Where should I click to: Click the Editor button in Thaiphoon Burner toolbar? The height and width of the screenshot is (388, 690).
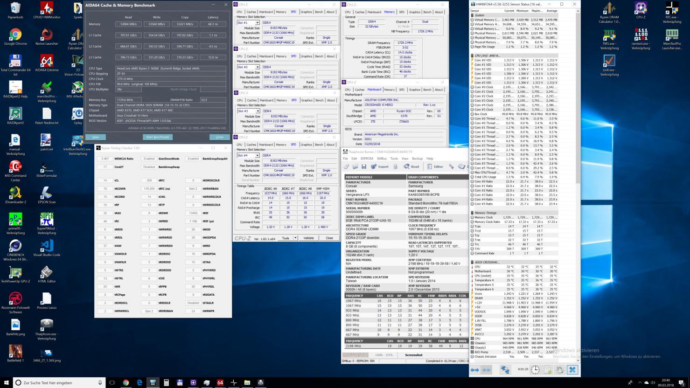pyautogui.click(x=434, y=166)
